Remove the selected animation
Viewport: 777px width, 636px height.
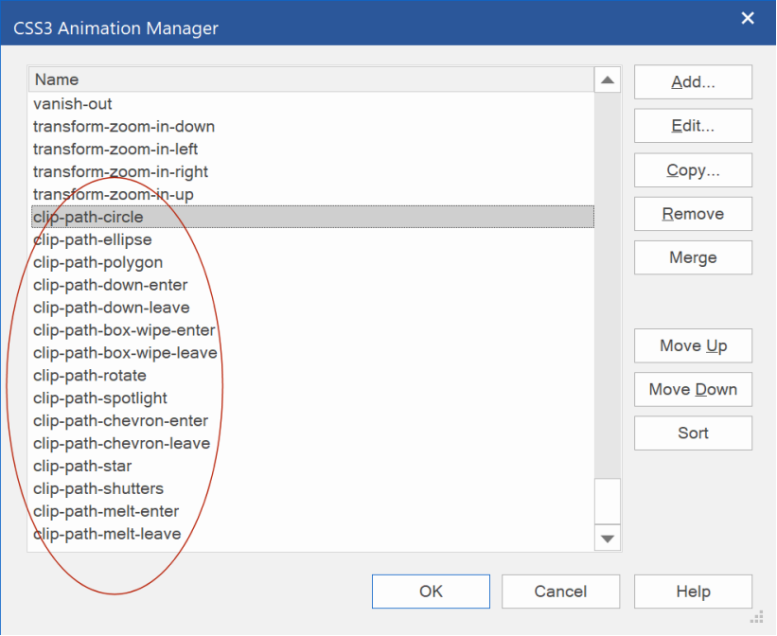pos(693,214)
